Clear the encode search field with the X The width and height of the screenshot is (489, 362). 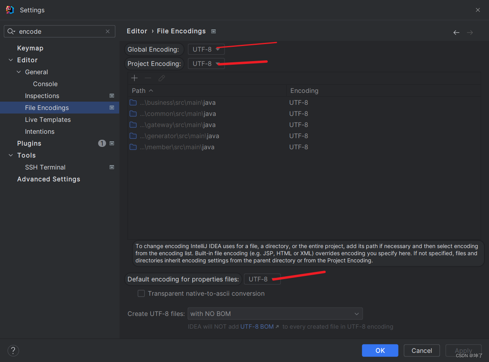pos(107,31)
